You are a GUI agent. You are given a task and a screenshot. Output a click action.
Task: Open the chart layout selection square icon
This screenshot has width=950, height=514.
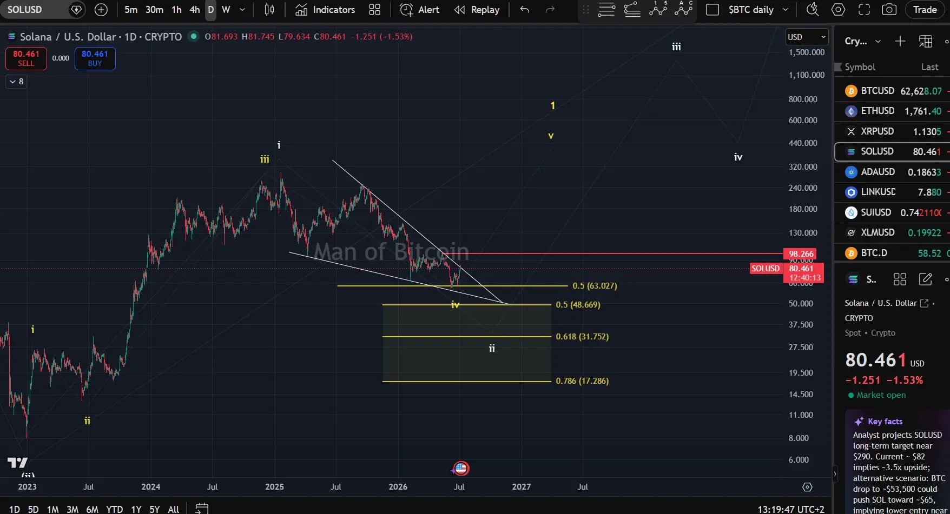pos(712,10)
